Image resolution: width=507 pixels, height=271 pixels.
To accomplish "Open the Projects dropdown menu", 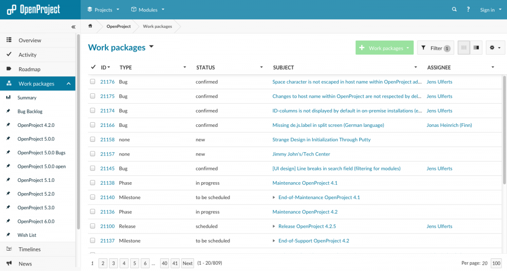I will click(x=103, y=10).
